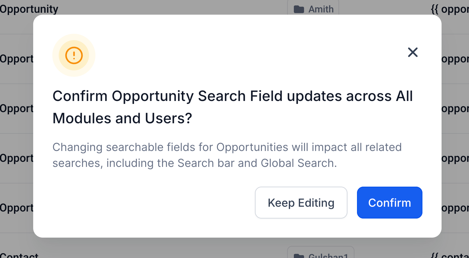Click the orange warning exclamation icon
469x258 pixels.
74,55
